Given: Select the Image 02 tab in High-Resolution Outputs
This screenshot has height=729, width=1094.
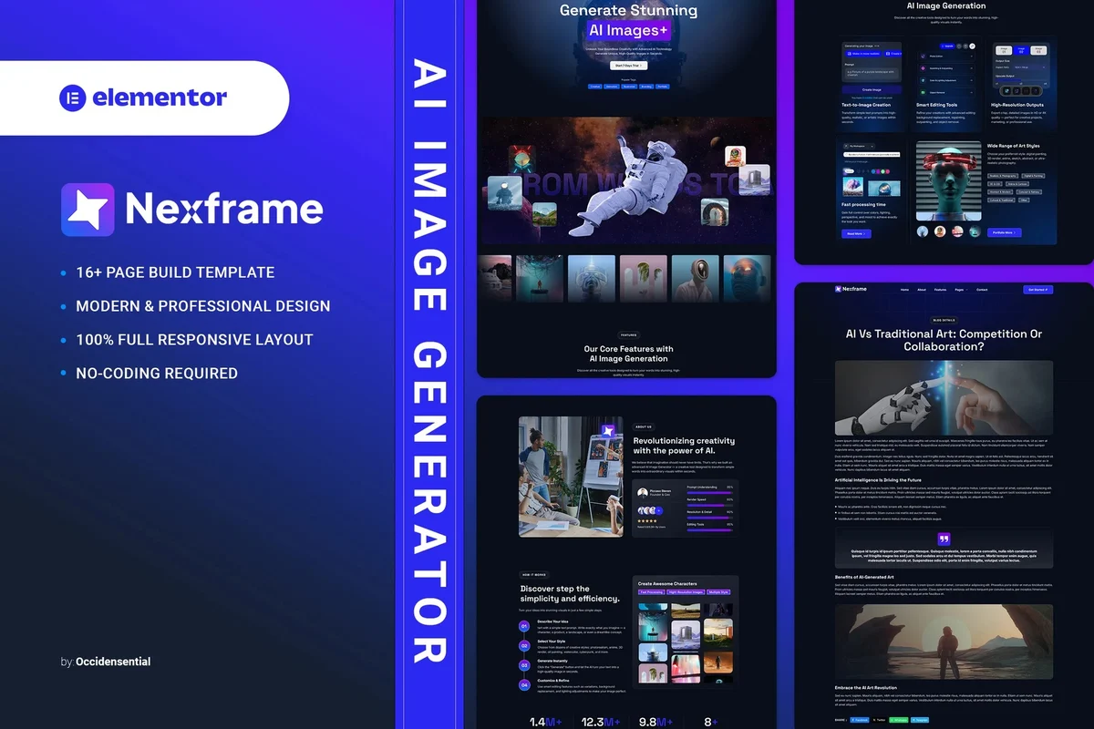Looking at the screenshot, I should click(x=1021, y=50).
